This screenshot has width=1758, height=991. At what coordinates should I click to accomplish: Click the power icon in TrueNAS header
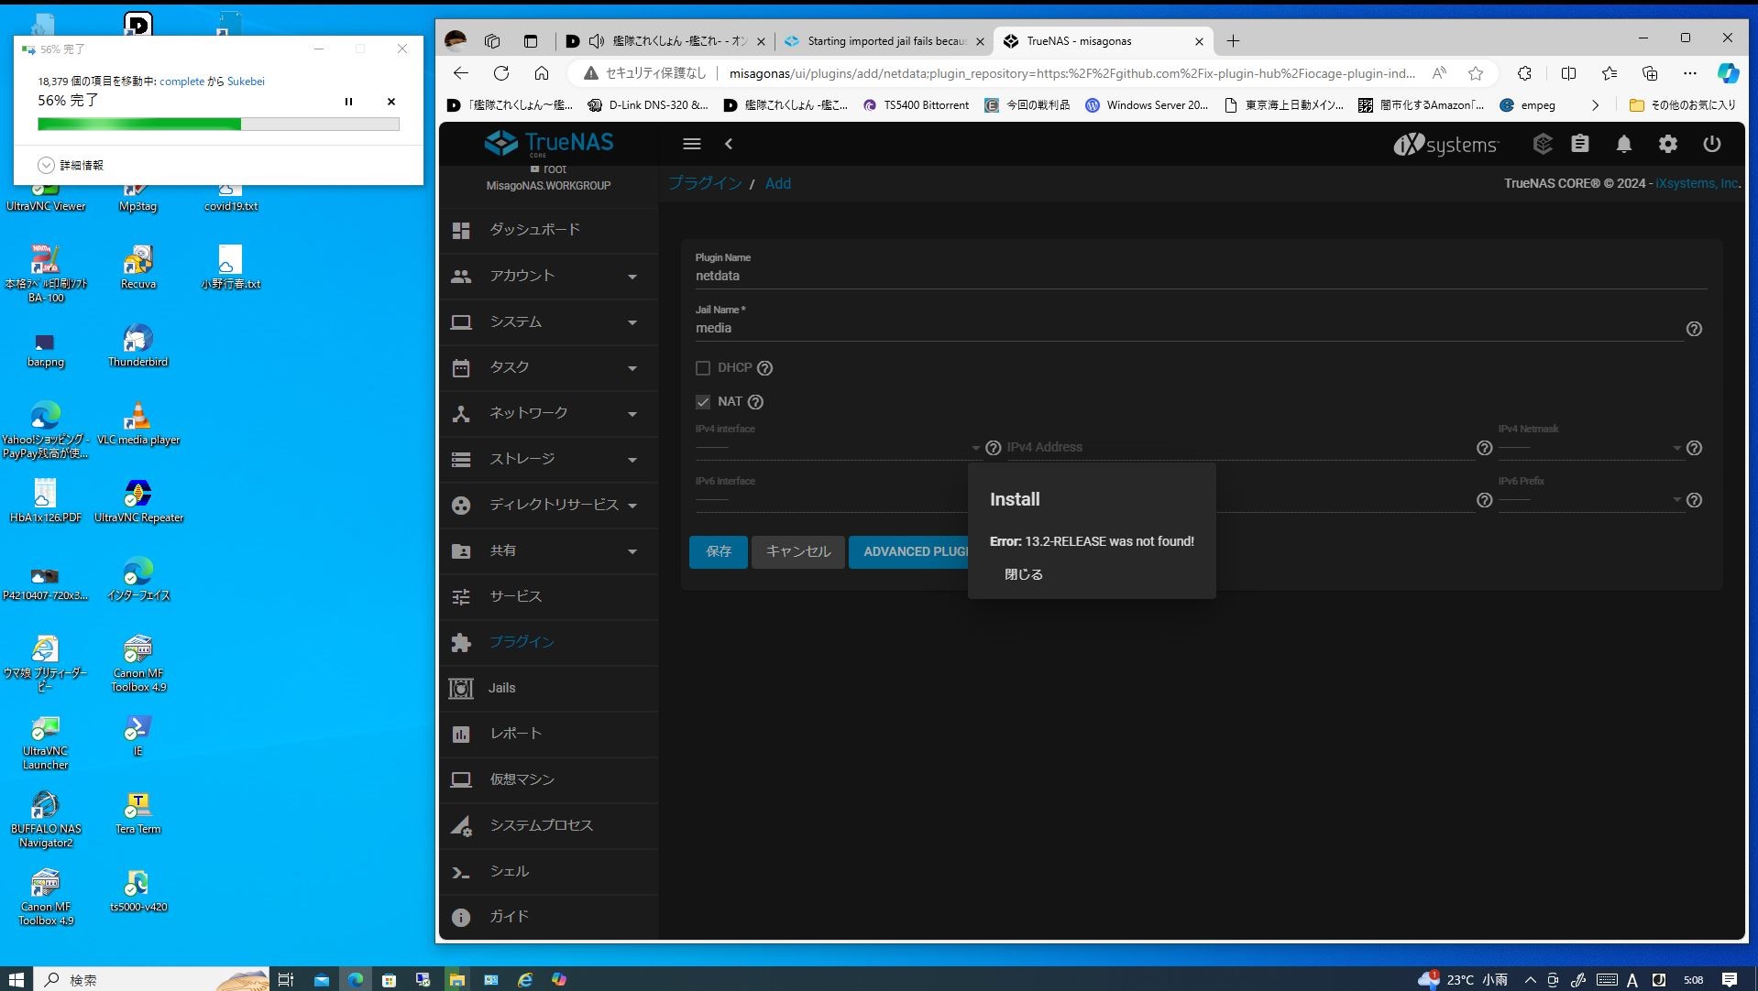click(1711, 144)
